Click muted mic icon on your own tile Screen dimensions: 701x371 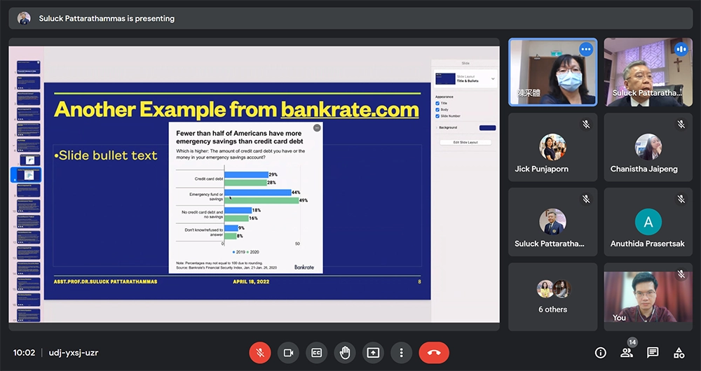tap(681, 274)
